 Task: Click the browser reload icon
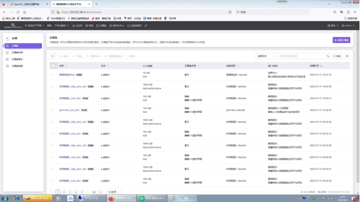(x=18, y=12)
